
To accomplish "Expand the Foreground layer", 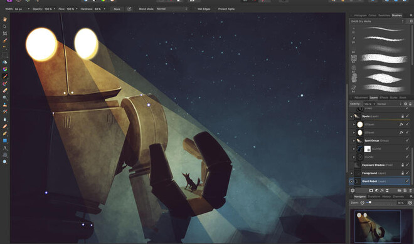I will pos(351,173).
